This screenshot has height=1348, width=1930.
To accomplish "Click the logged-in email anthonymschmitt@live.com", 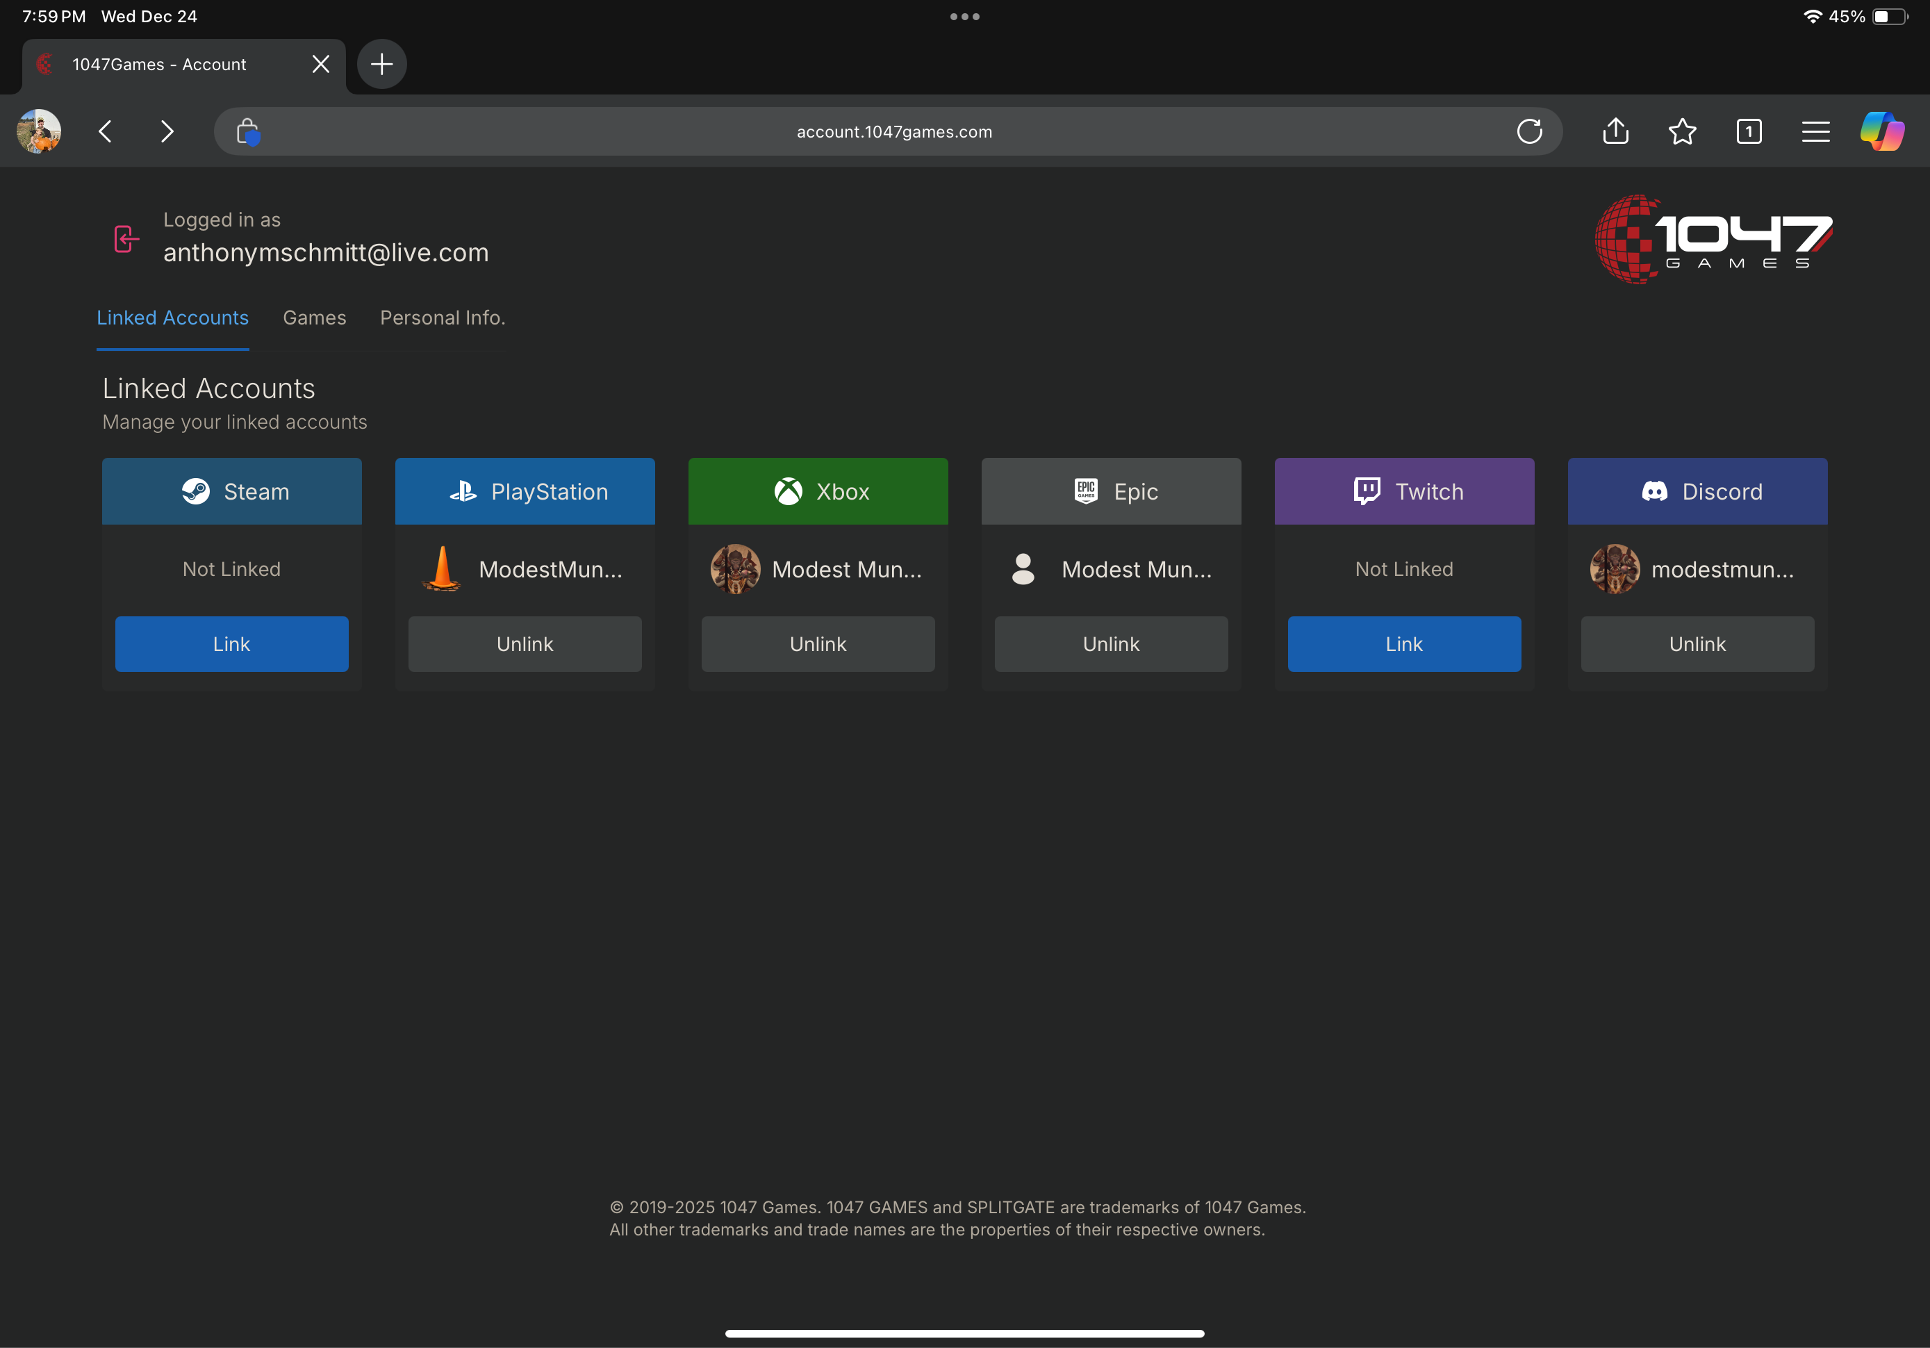I will (x=326, y=252).
